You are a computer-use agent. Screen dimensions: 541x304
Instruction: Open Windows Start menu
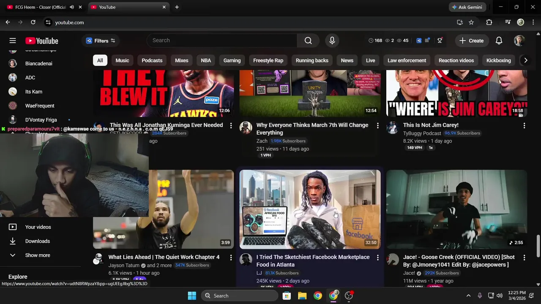point(191,296)
